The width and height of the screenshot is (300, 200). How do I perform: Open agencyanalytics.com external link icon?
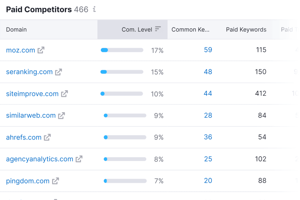click(x=79, y=159)
